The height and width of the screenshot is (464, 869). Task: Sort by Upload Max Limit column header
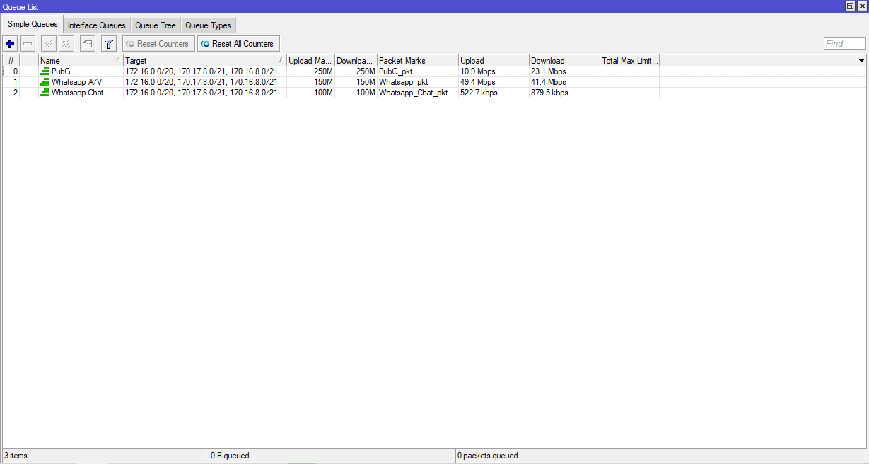[x=310, y=61]
